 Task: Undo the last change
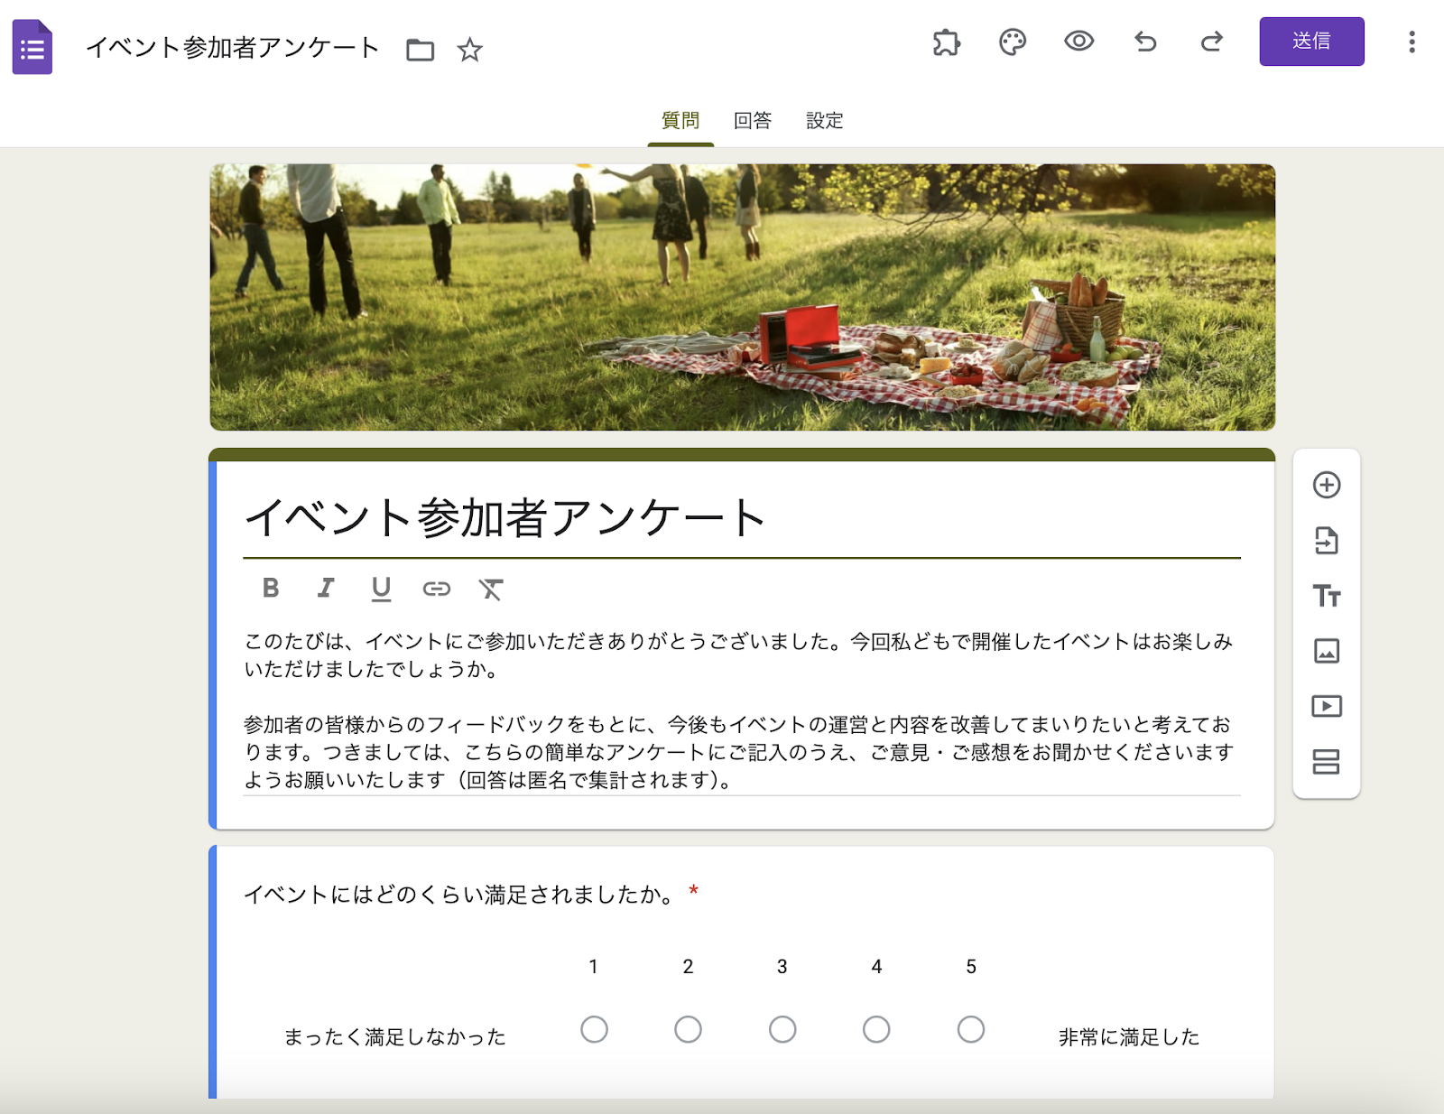pyautogui.click(x=1145, y=42)
